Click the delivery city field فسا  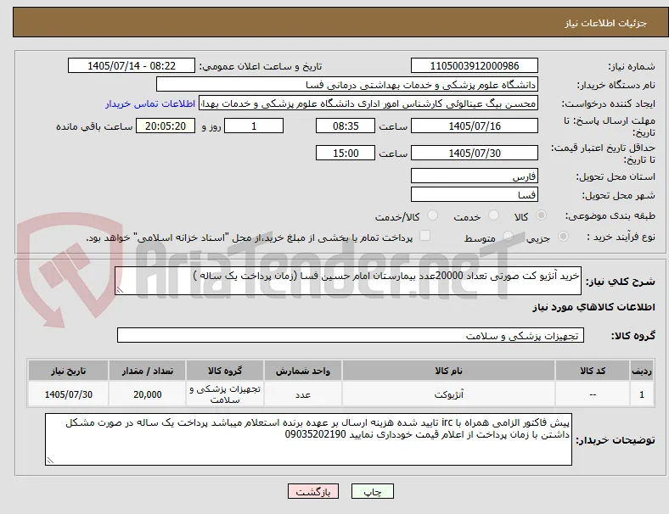475,194
